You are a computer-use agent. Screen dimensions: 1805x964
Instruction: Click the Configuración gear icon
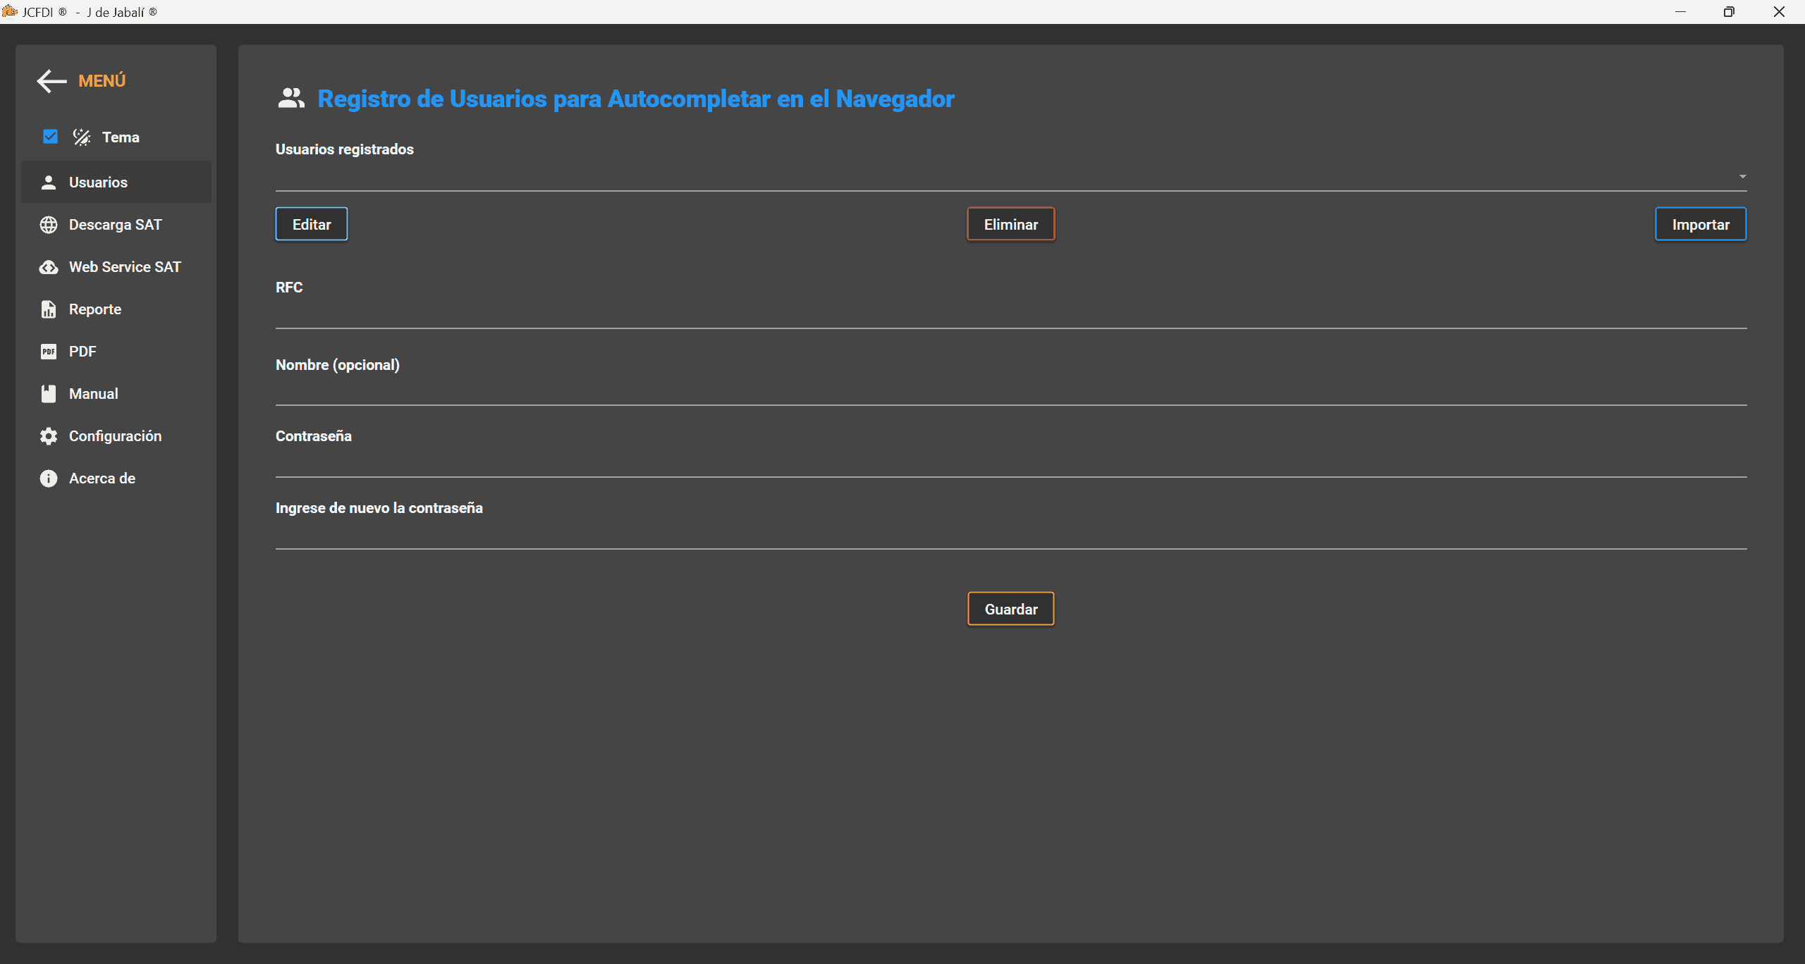click(x=49, y=436)
